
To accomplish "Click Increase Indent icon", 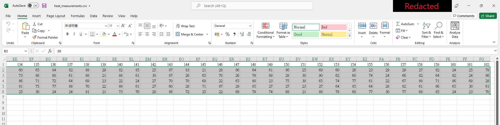I will click(168, 34).
